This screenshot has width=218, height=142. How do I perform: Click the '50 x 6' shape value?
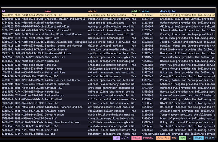pos(209,138)
